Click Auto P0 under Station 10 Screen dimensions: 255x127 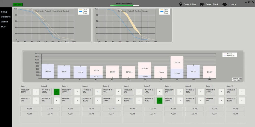(x=215, y=109)
